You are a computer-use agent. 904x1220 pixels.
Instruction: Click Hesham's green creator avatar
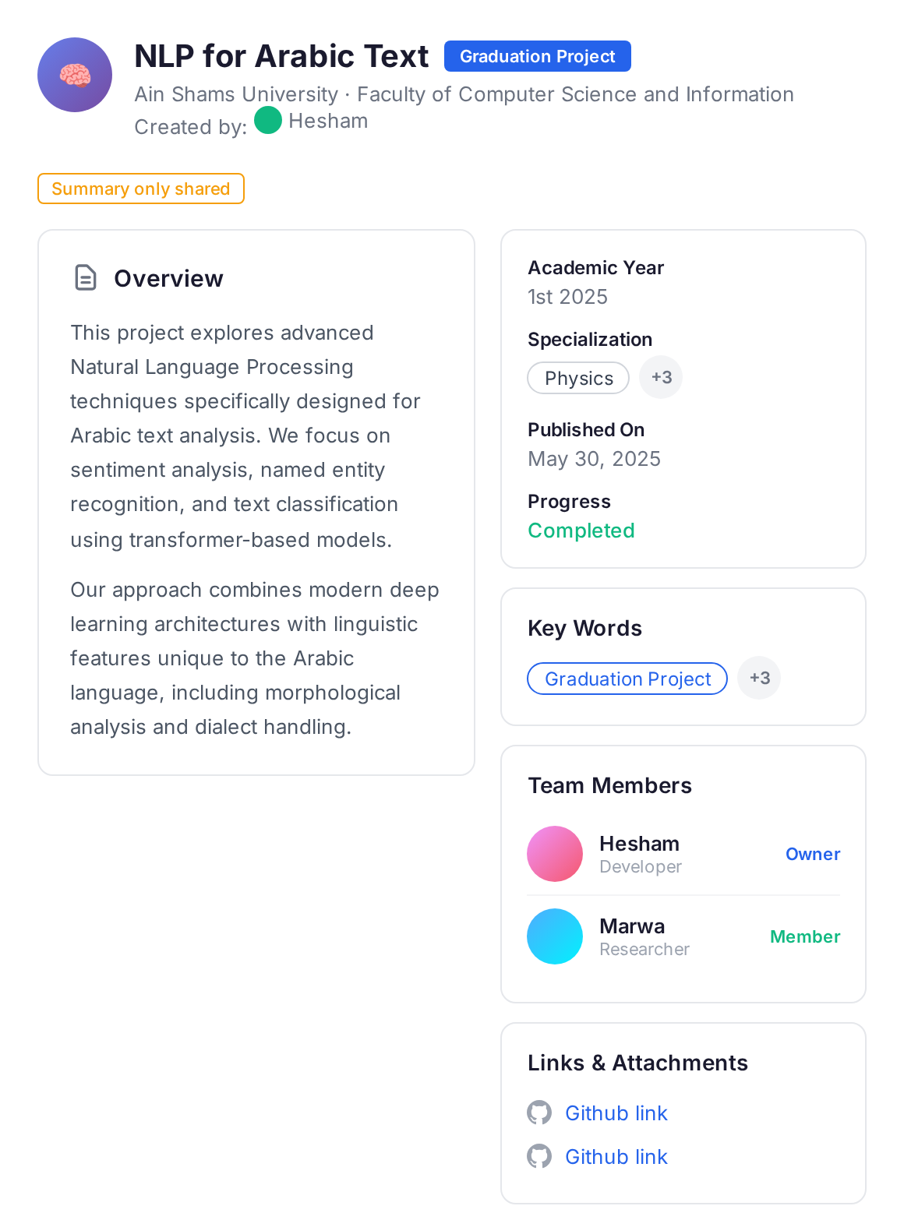pos(268,120)
